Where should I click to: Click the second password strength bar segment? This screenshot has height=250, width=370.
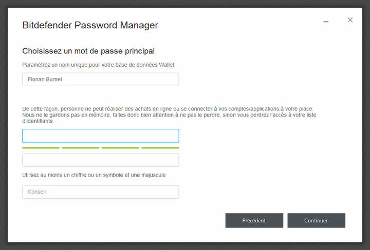(x=80, y=148)
